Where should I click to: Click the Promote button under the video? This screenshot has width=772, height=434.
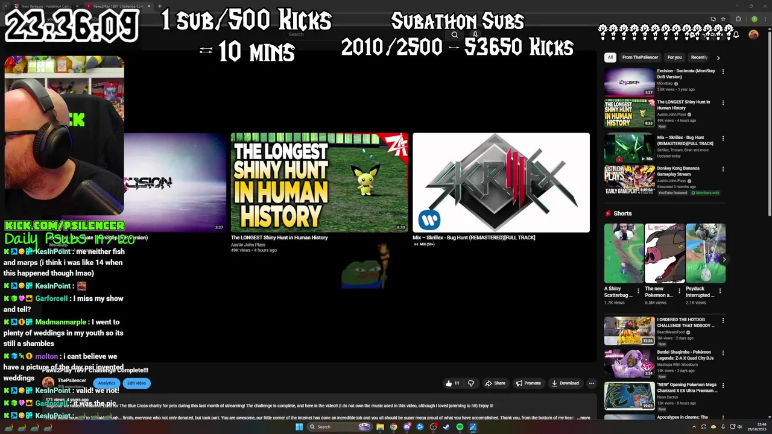528,383
